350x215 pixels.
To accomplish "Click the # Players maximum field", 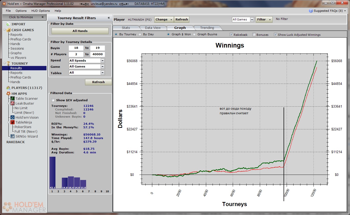I will pyautogui.click(x=98, y=54).
